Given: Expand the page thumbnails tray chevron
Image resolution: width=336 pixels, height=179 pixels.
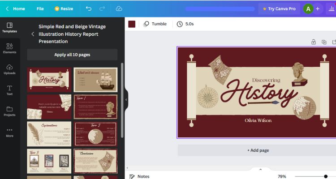Looking at the screenshot, I should pos(261,169).
